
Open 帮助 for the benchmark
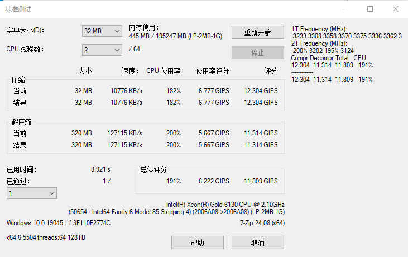(x=197, y=243)
